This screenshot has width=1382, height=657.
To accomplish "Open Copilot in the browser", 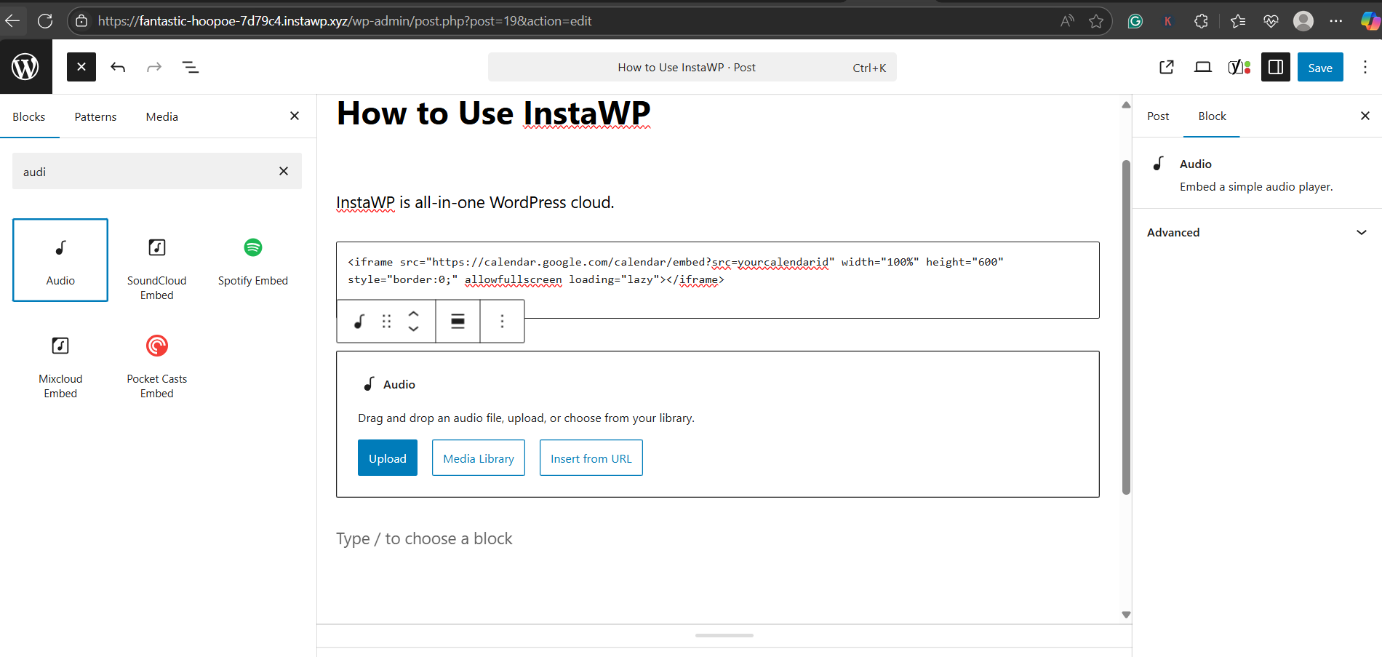I will tap(1370, 21).
